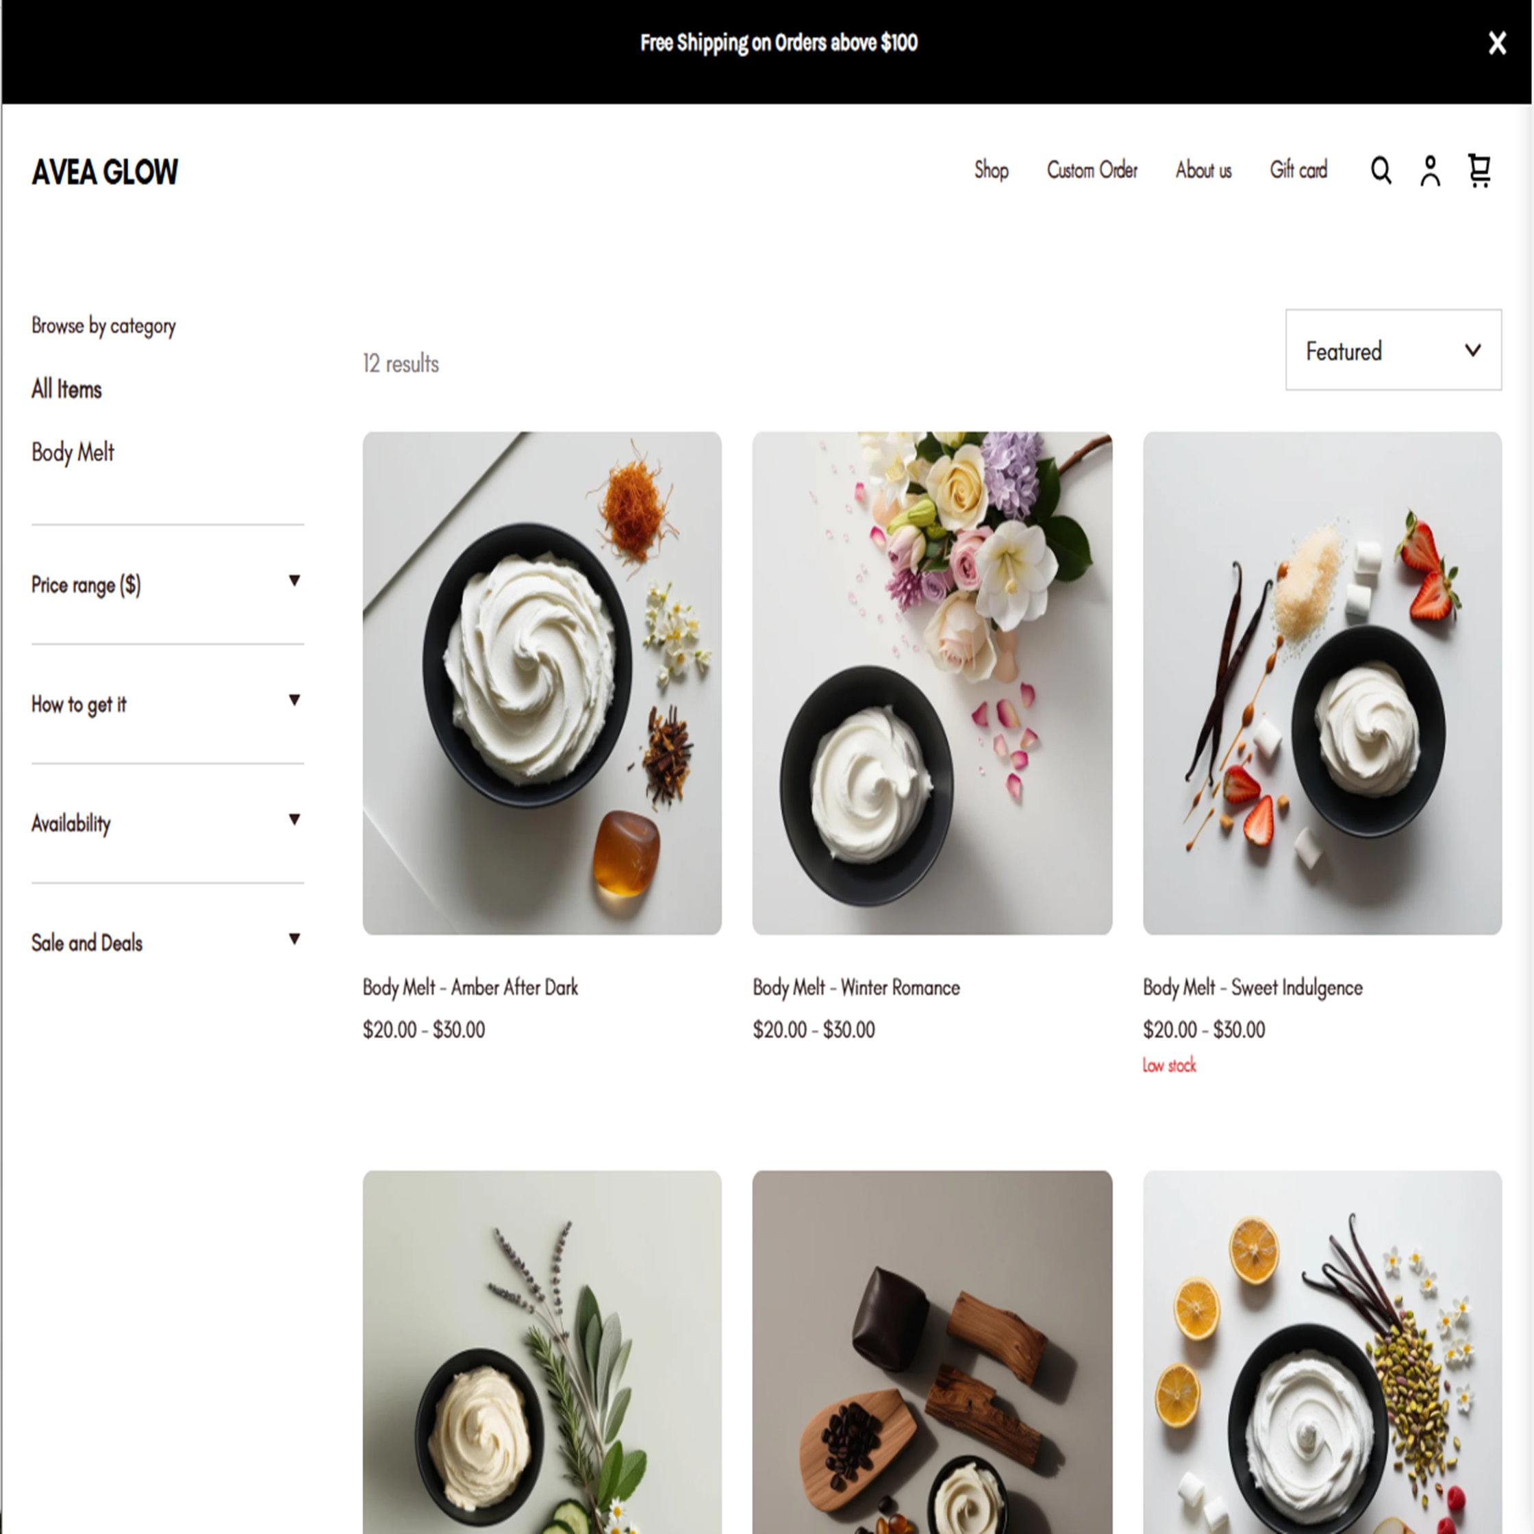Select the All Items category
Screen dimensions: 1534x1534
pos(66,389)
